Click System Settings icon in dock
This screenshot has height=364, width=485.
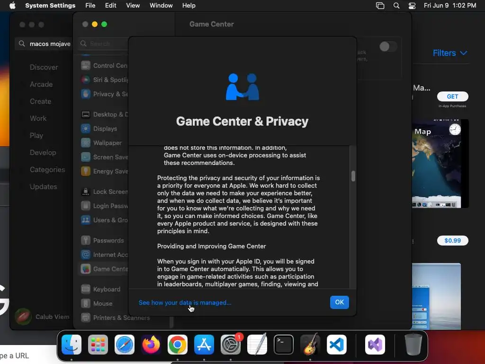tap(231, 345)
